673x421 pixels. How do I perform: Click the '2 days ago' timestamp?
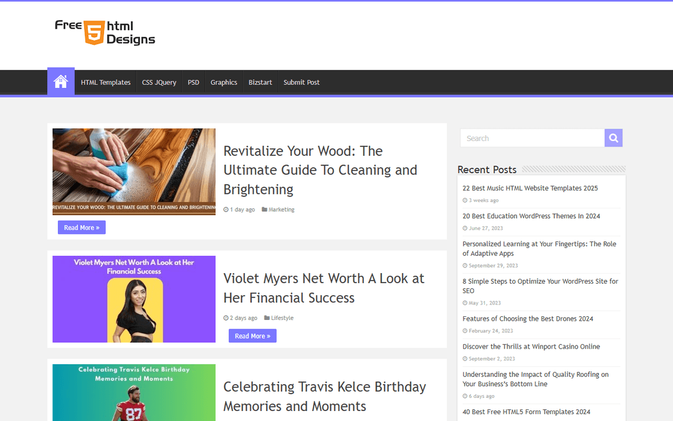(x=244, y=318)
